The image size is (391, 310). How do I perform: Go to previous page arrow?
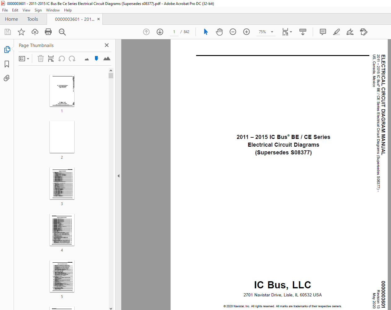click(x=146, y=32)
